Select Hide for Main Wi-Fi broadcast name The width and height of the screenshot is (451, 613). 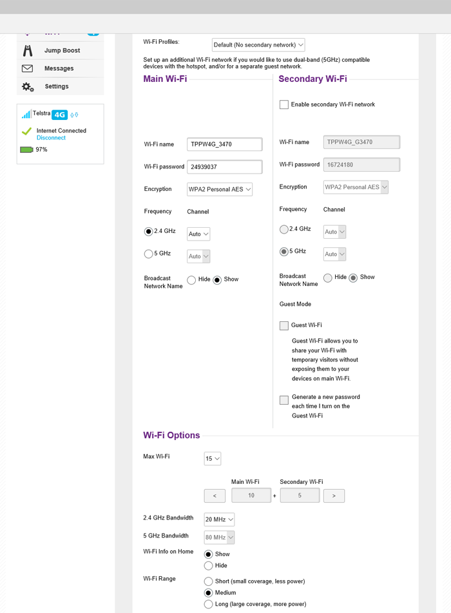(191, 280)
